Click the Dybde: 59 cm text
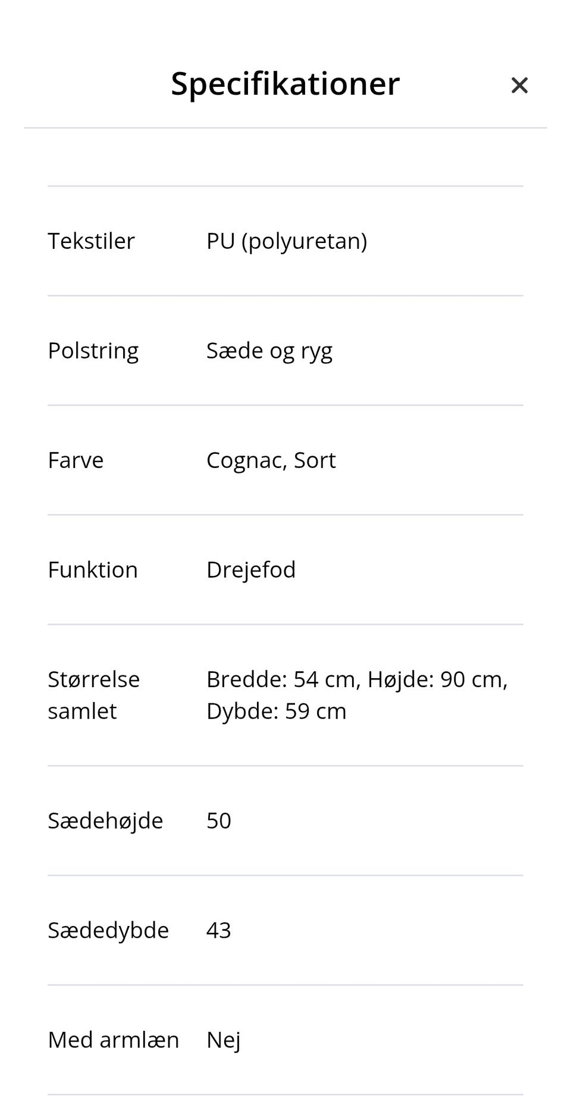The width and height of the screenshot is (571, 1107). pyautogui.click(x=277, y=710)
